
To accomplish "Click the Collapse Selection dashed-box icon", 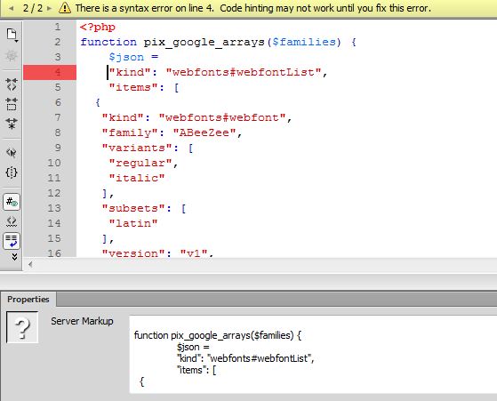I will coord(12,104).
